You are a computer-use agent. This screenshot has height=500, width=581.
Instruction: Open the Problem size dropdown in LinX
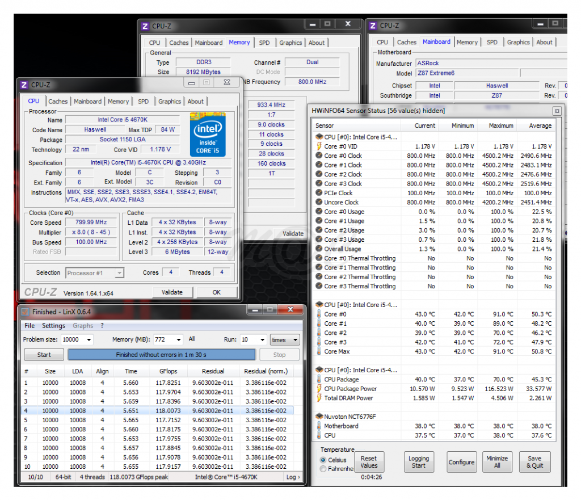(x=87, y=340)
